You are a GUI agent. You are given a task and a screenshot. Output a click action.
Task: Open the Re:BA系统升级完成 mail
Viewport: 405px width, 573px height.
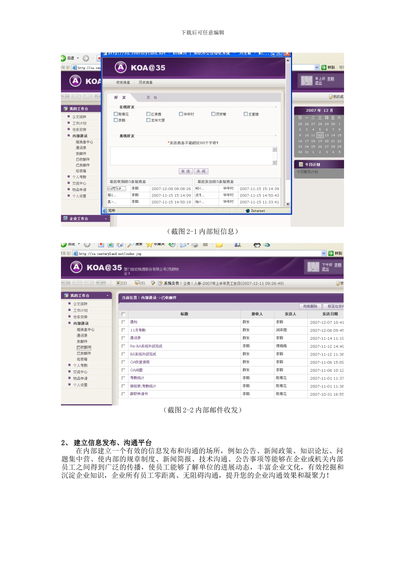(146, 346)
